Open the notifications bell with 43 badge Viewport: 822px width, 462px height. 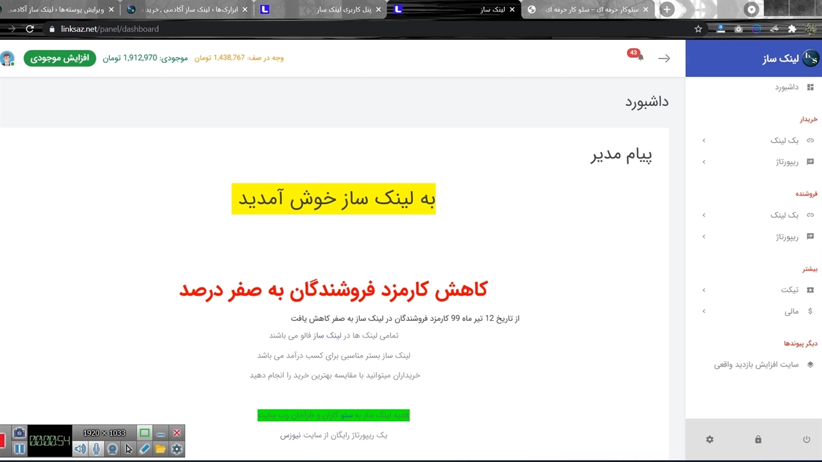(639, 57)
